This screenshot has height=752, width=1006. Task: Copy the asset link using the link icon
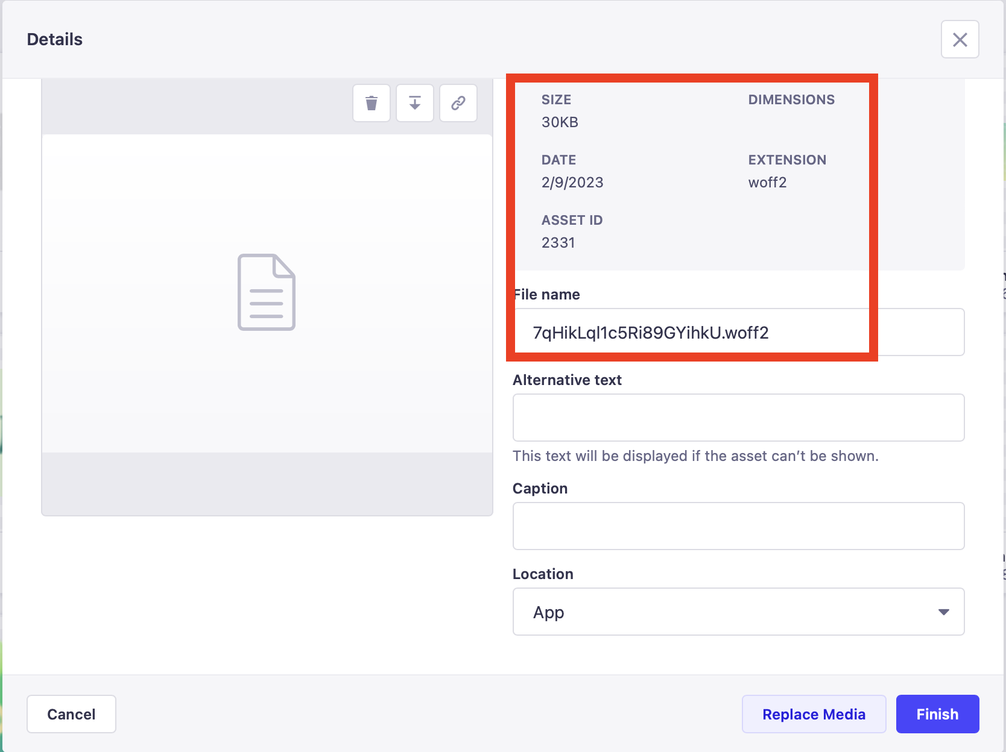click(x=458, y=103)
